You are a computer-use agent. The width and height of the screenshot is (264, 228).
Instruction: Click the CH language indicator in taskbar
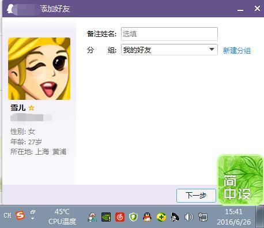tap(7, 215)
